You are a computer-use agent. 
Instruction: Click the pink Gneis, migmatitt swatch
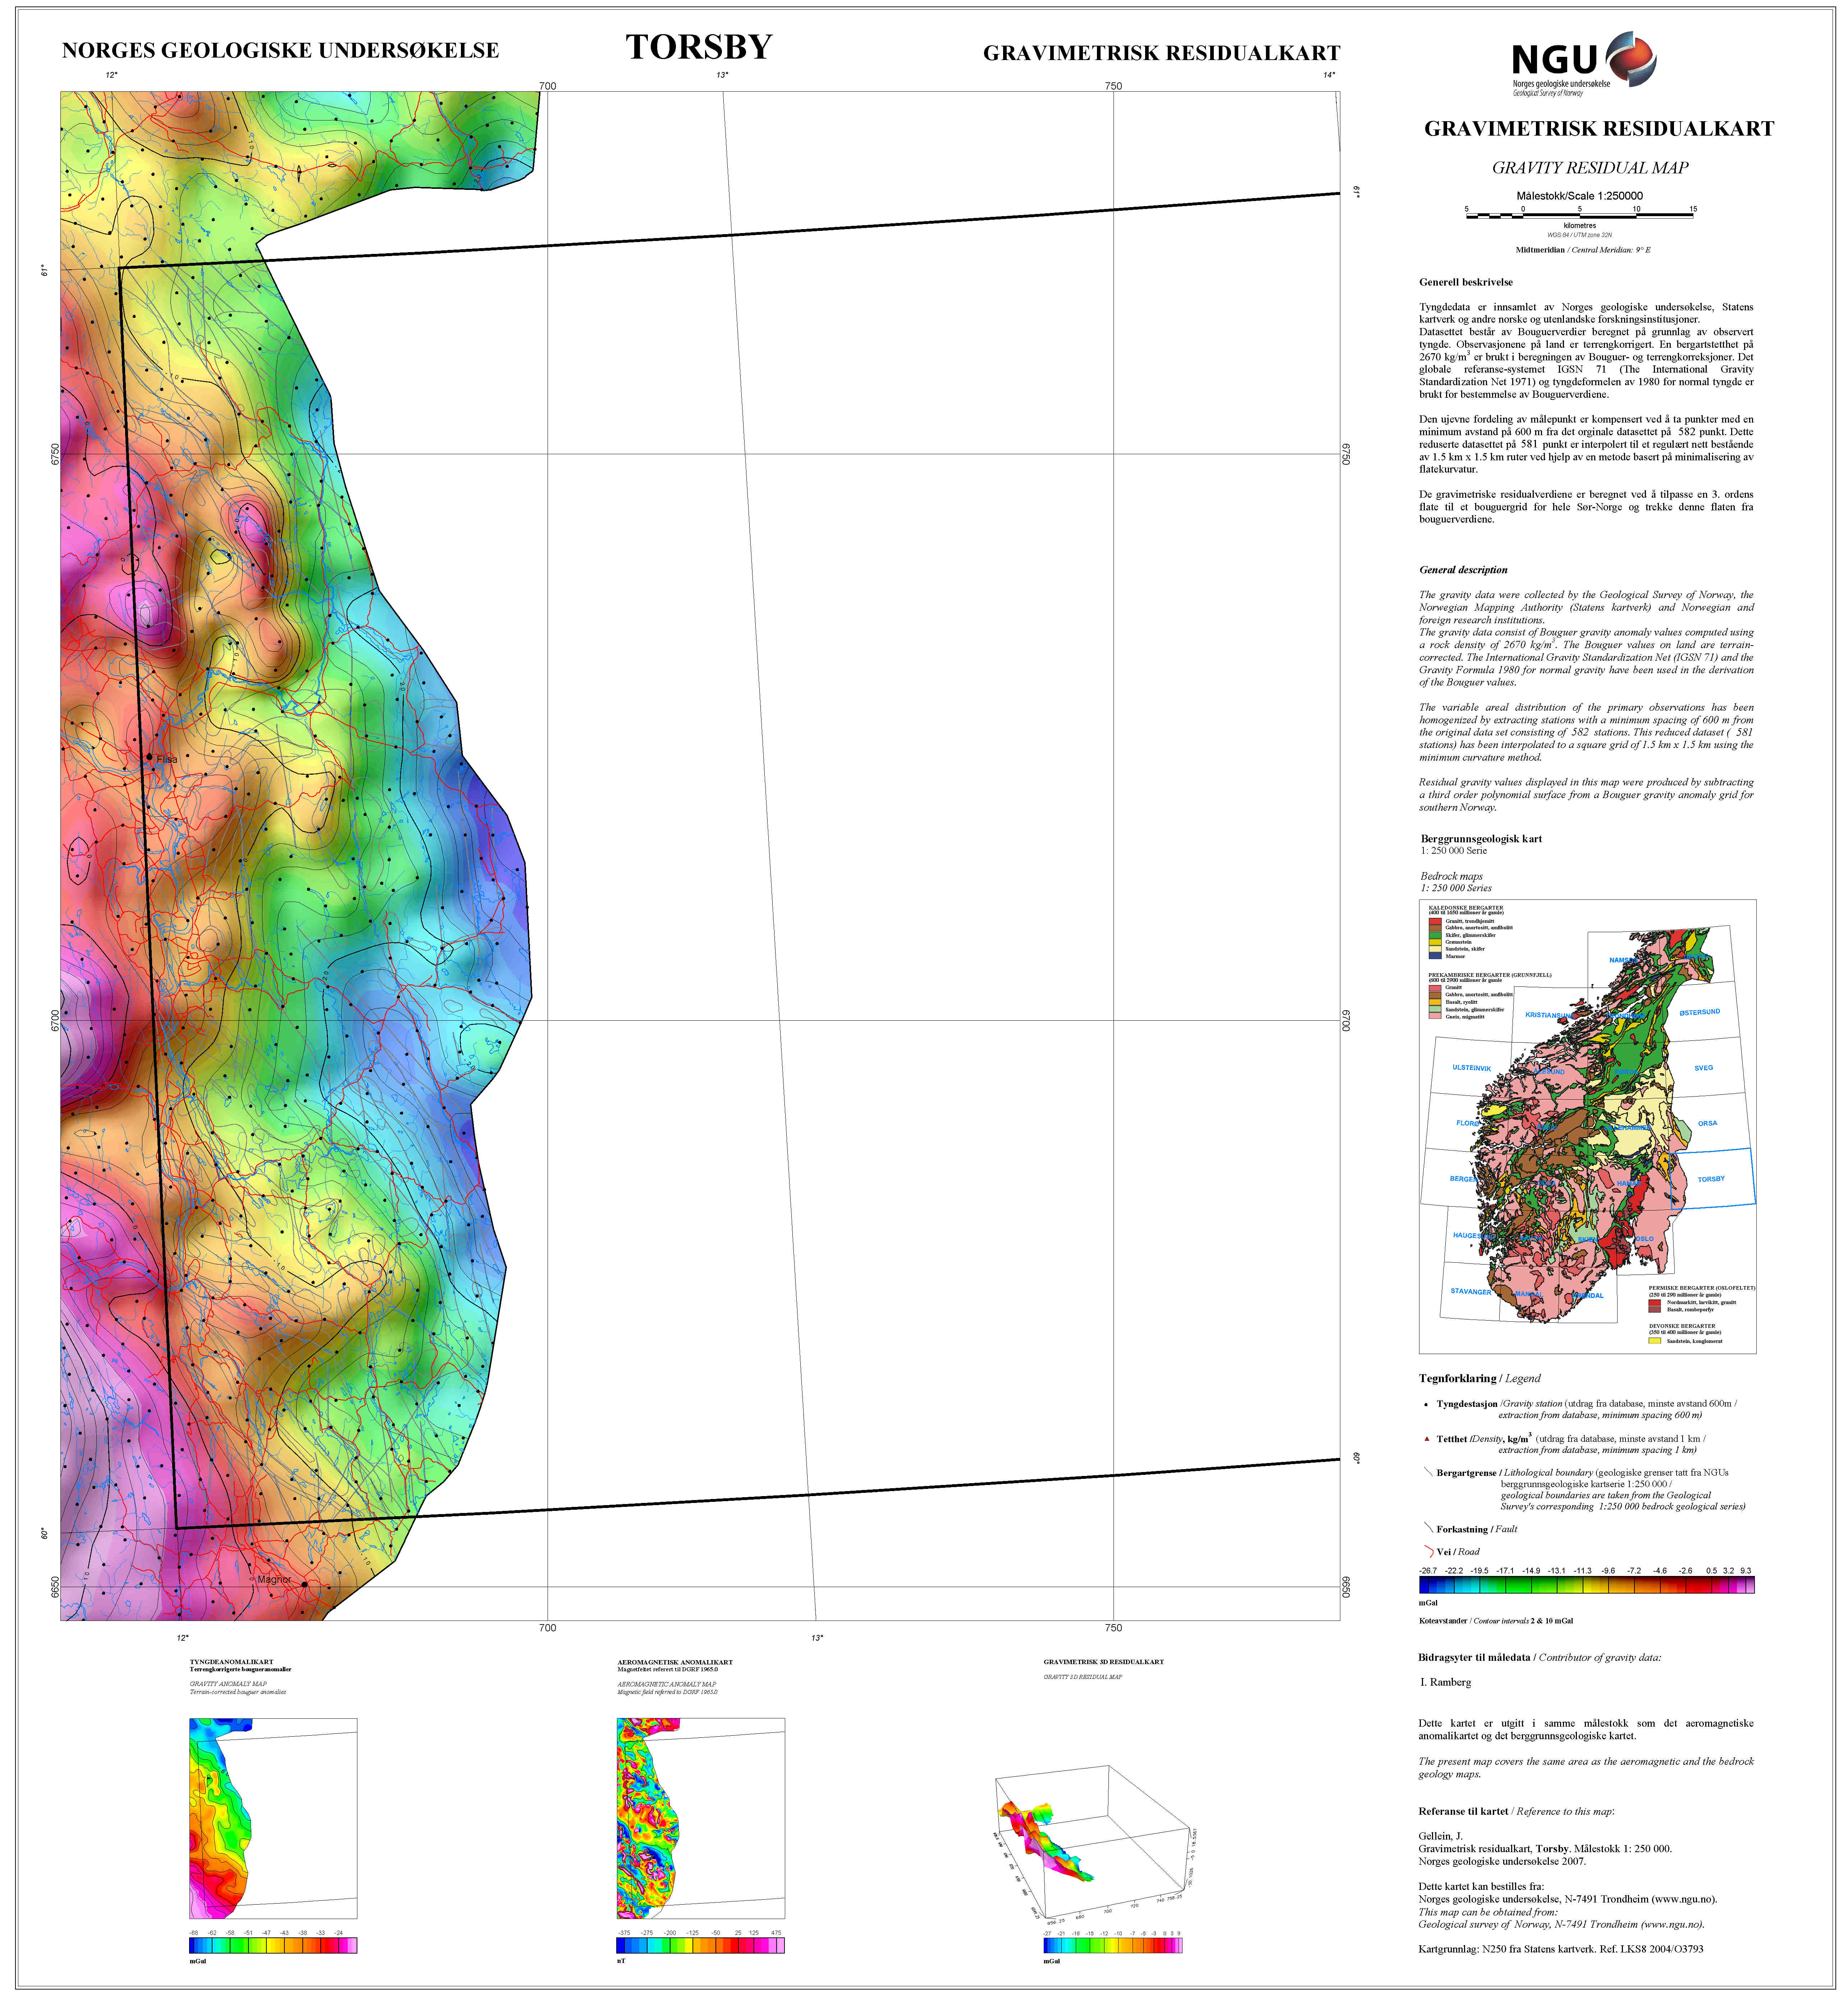point(1435,1016)
